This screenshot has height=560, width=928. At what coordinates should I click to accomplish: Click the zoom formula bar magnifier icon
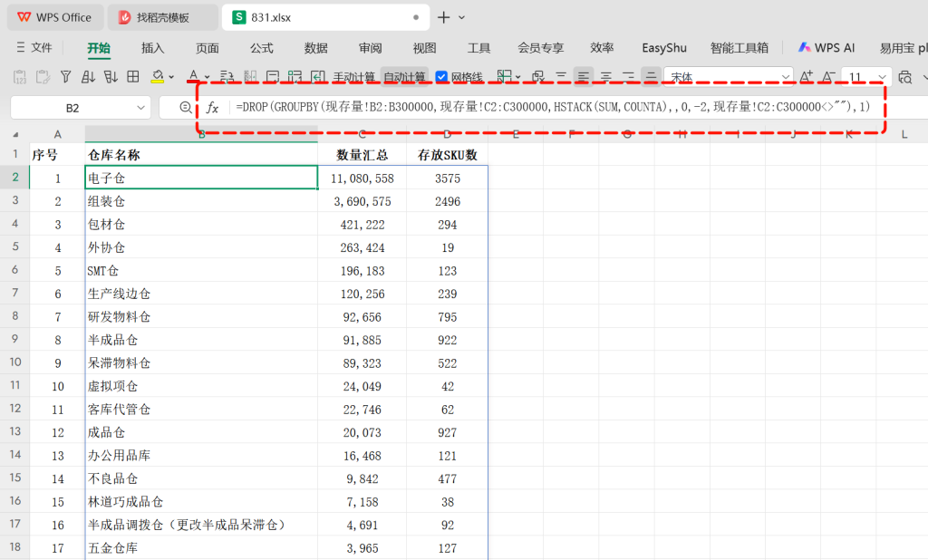click(x=185, y=107)
